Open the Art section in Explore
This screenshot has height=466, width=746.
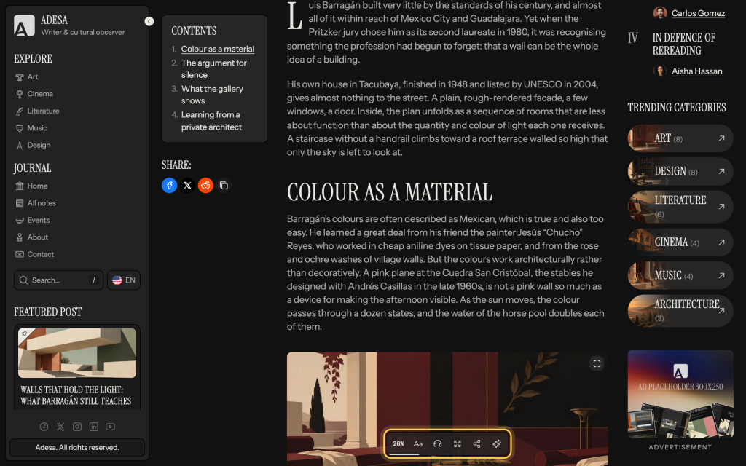point(27,76)
